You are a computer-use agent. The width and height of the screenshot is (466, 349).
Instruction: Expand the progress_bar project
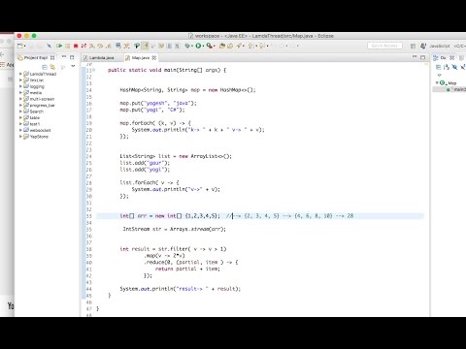[x=20, y=105]
